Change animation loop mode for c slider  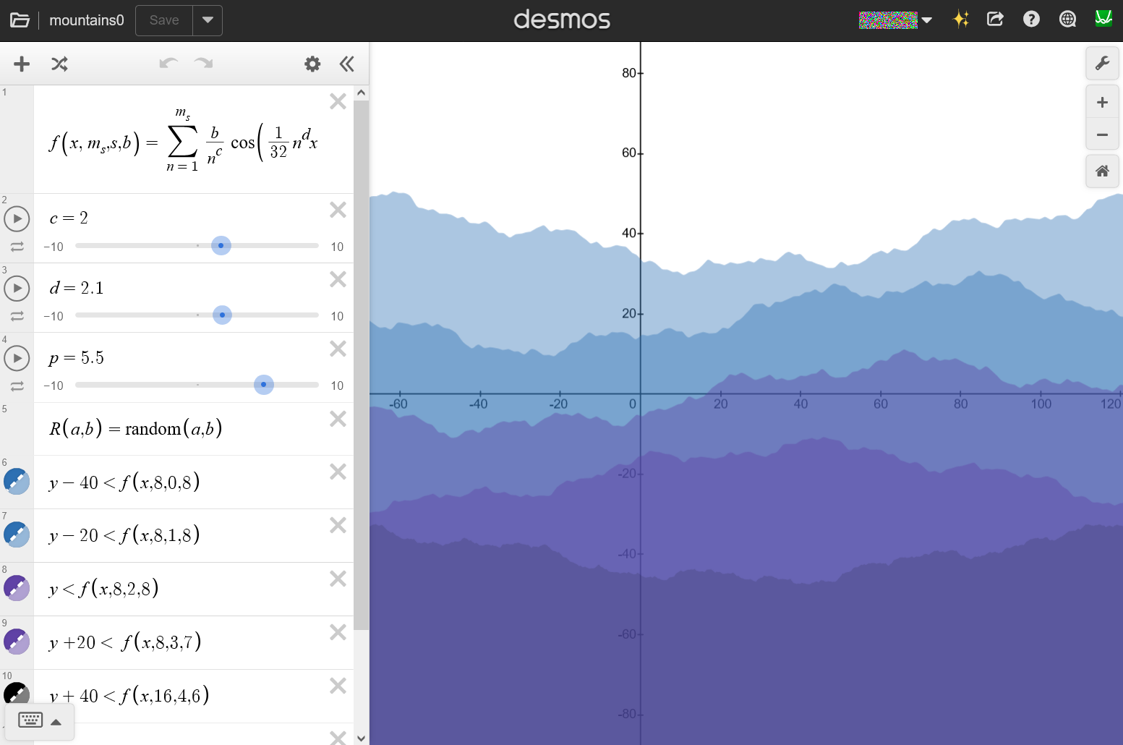coord(17,247)
